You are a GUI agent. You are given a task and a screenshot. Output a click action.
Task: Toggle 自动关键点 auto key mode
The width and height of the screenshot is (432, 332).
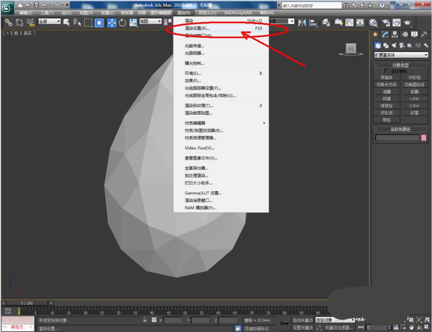302,320
